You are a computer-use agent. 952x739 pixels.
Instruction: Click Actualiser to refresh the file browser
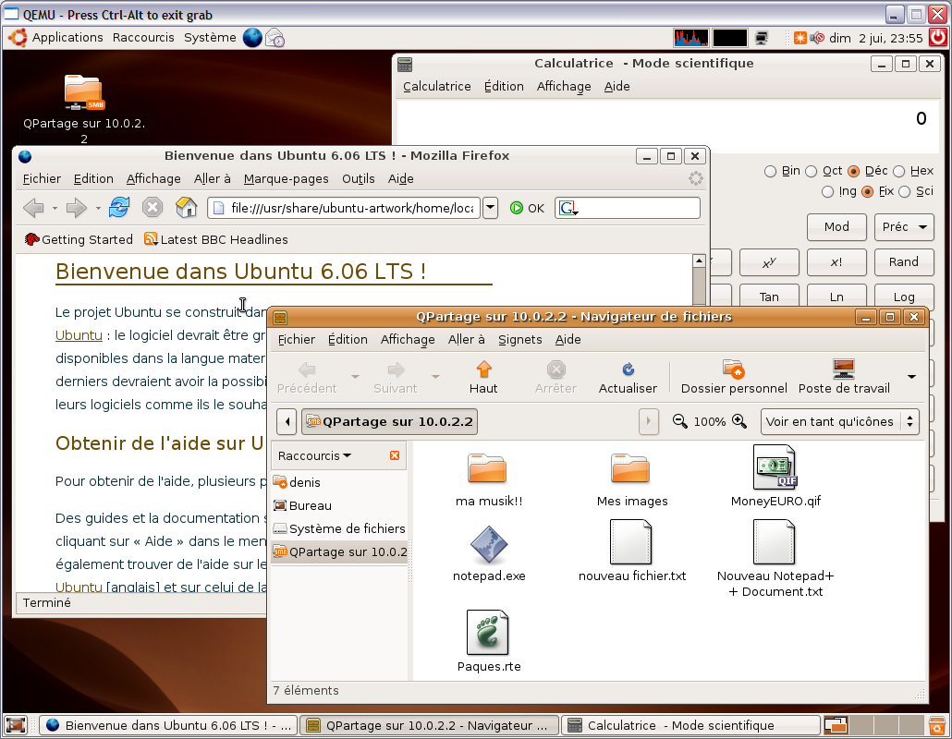628,378
